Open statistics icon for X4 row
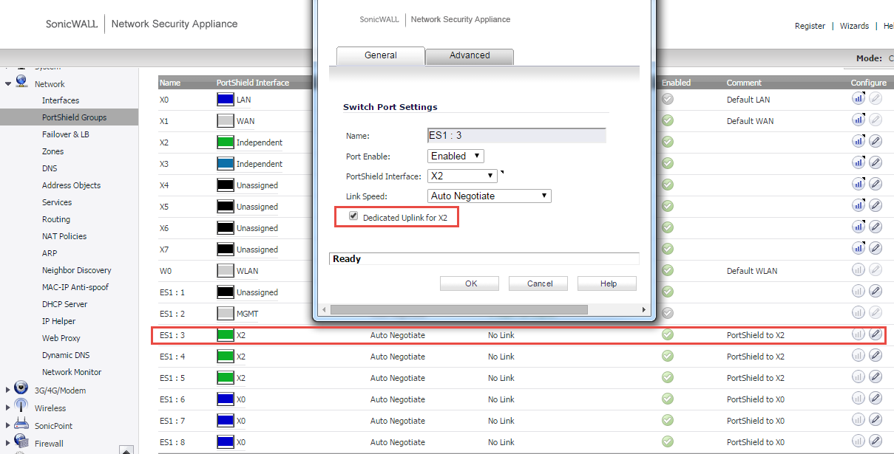Viewport: 894px width, 454px height. [x=859, y=184]
